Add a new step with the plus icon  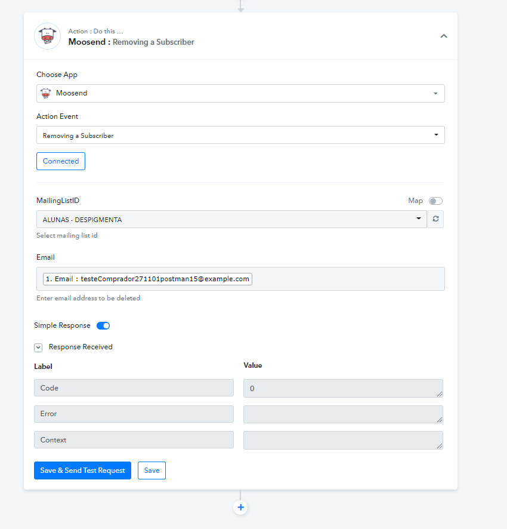240,508
